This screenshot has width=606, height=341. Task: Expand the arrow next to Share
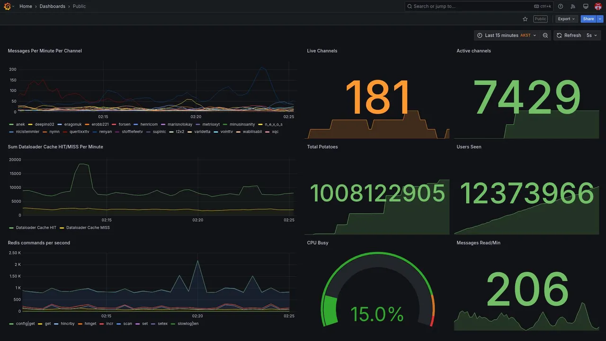(x=600, y=19)
